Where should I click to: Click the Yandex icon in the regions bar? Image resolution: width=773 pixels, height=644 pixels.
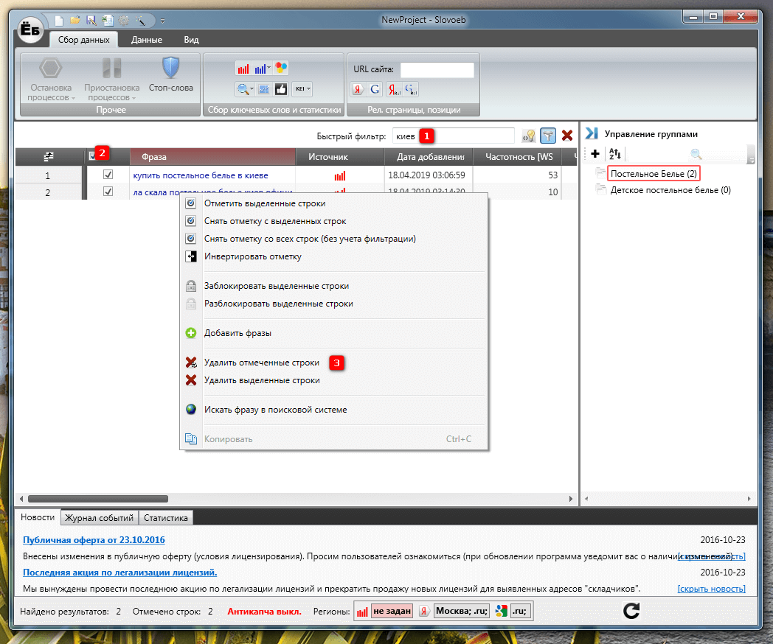424,611
